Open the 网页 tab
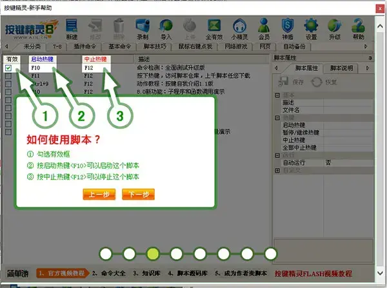The width and height of the screenshot is (387, 288). coord(265,46)
